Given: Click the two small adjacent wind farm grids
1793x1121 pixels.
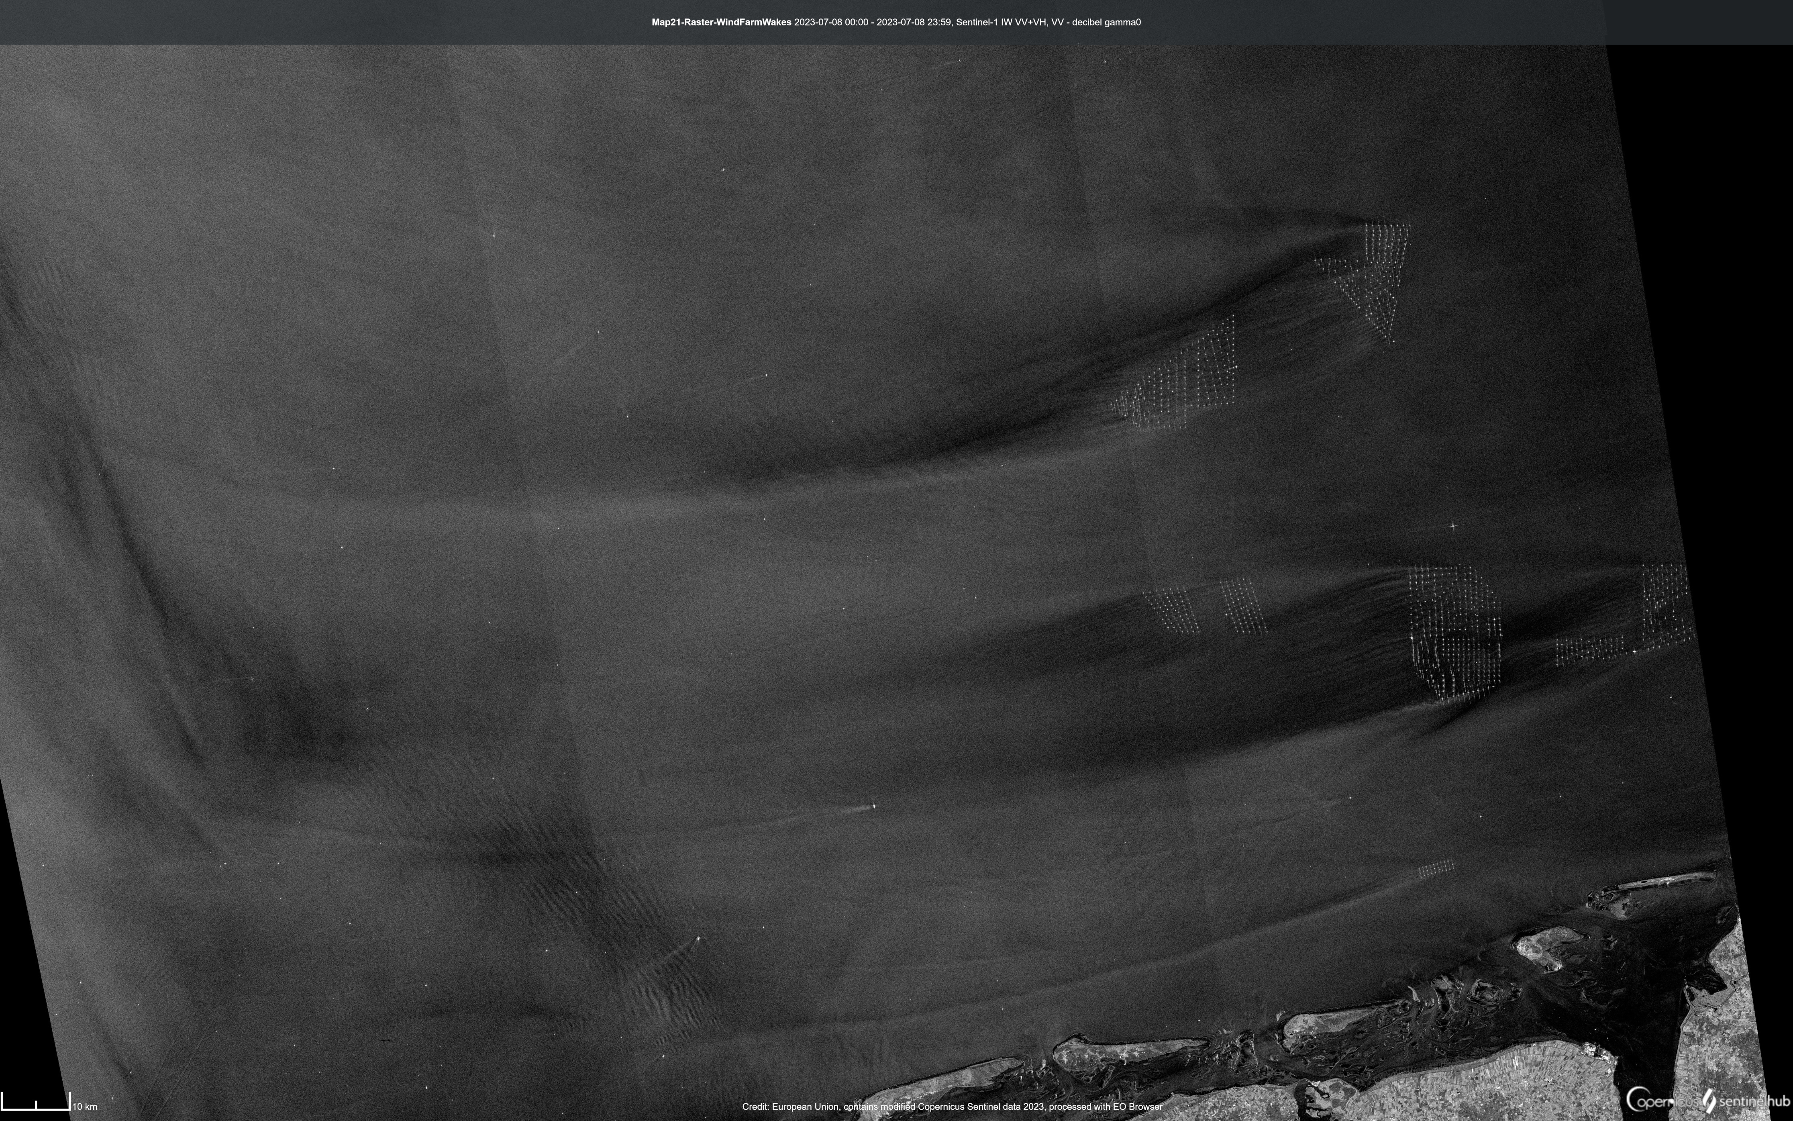Looking at the screenshot, I should (x=1204, y=606).
